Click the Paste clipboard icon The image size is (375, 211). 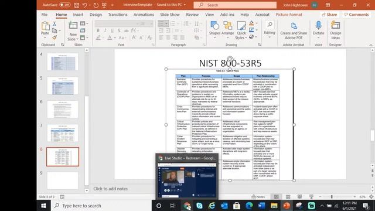point(45,26)
